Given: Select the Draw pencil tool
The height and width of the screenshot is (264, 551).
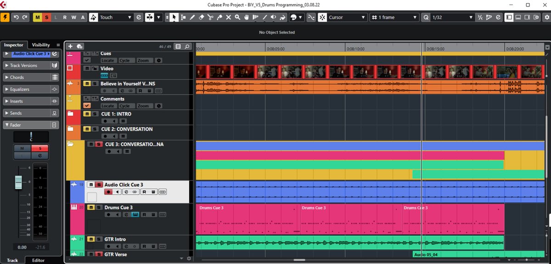Looking at the screenshot, I should click(x=192, y=17).
